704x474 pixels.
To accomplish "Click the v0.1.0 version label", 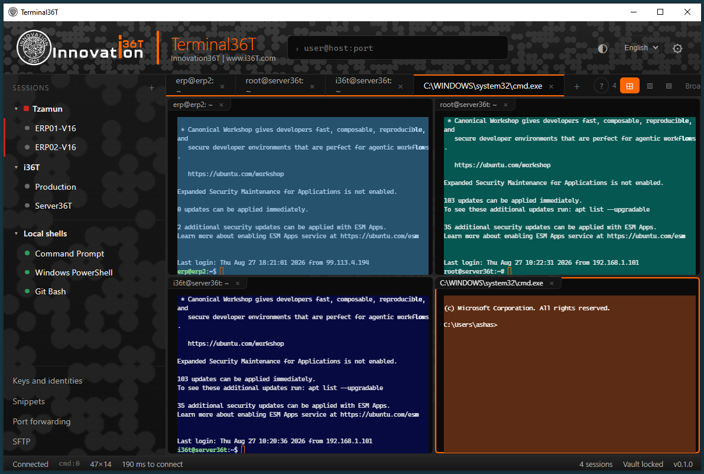I will coord(683,464).
